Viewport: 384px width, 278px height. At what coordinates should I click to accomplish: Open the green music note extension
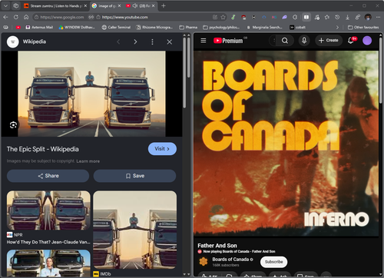click(233, 17)
